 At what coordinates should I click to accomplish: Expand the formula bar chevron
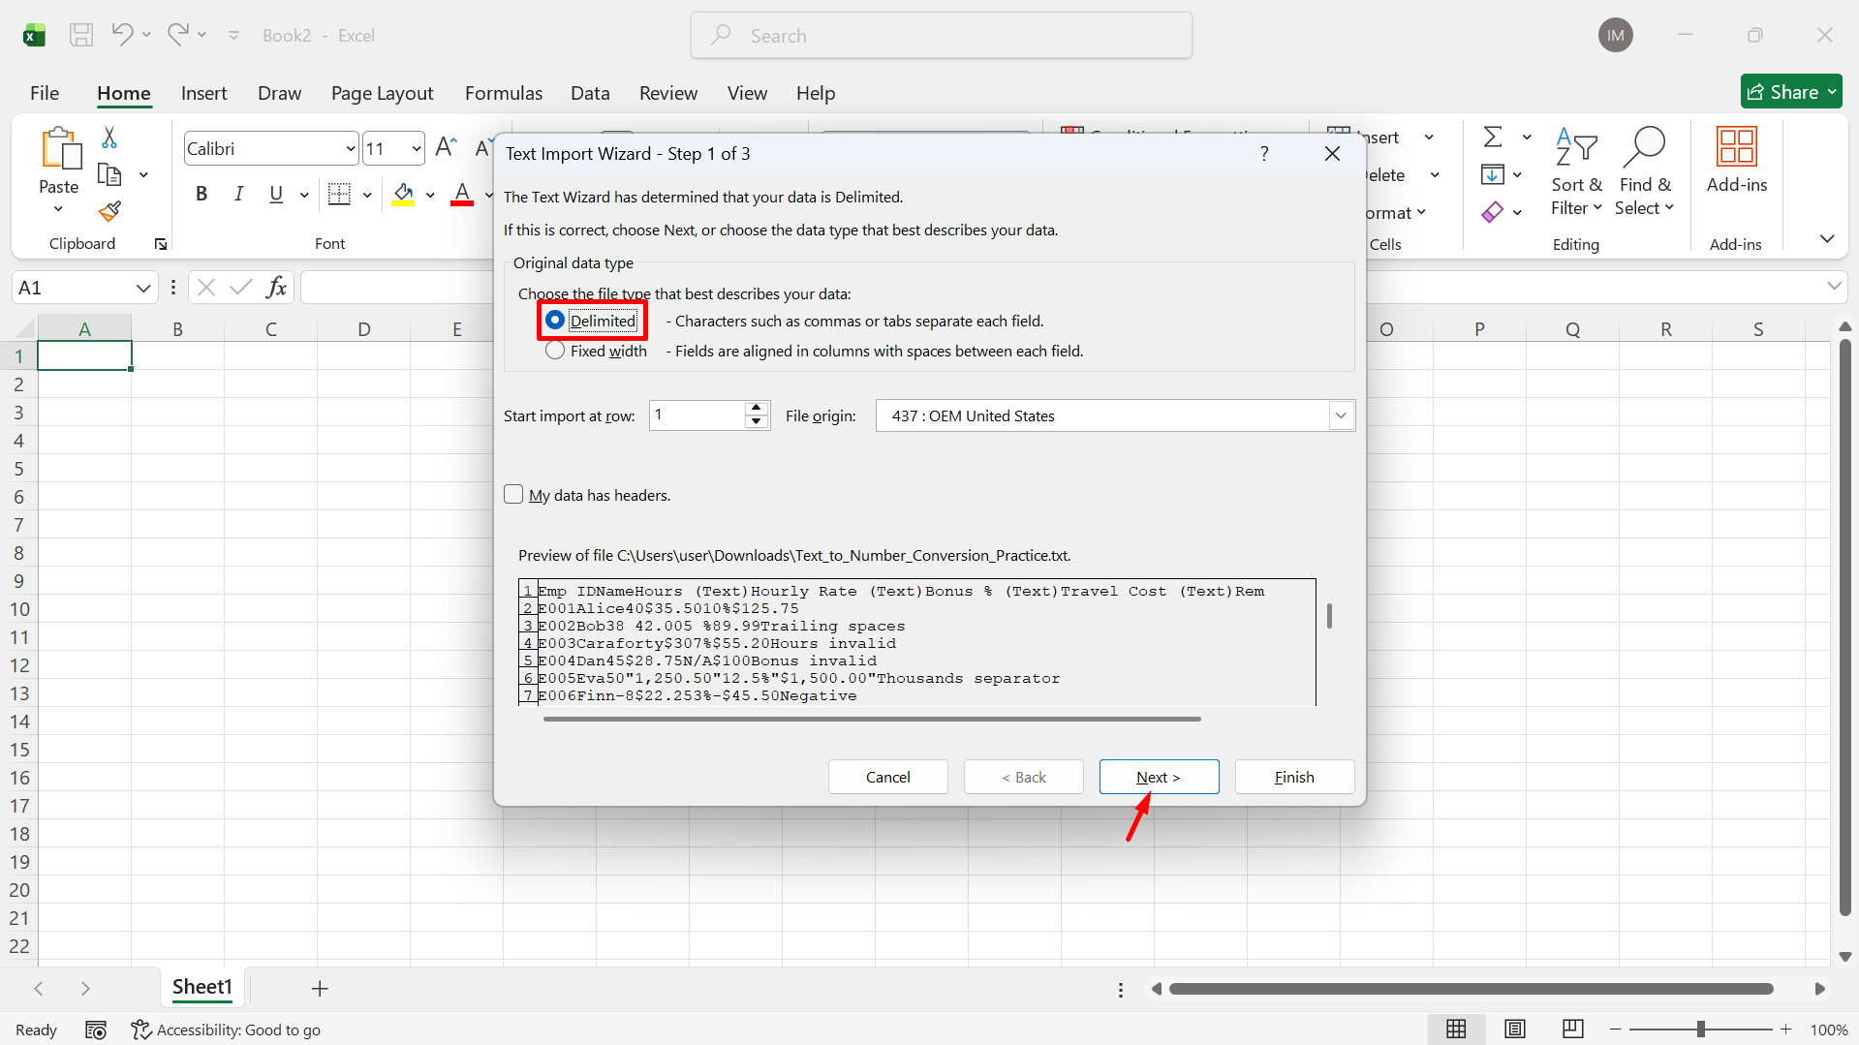[x=1833, y=286]
